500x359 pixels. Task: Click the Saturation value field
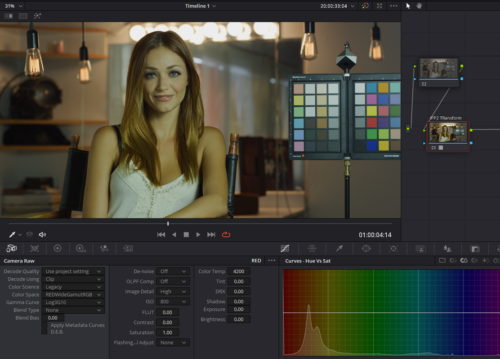point(167,332)
